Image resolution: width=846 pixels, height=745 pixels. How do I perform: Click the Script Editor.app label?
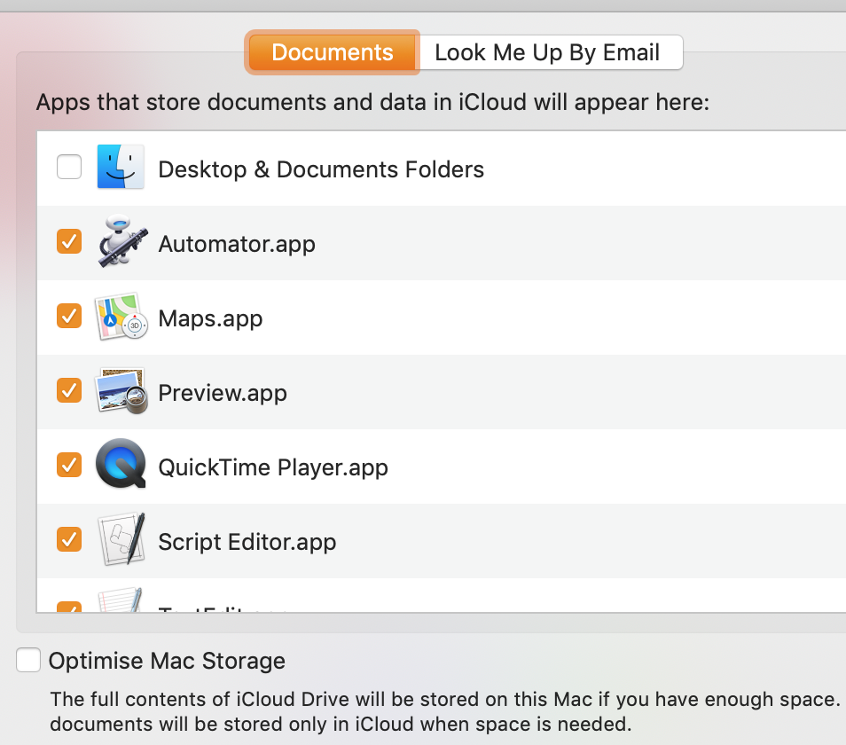(247, 542)
